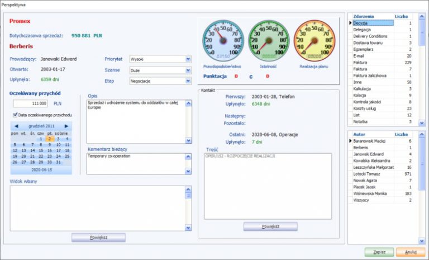This screenshot has width=429, height=260.
Task: Go to previous month in calendar
Action: pos(16,126)
